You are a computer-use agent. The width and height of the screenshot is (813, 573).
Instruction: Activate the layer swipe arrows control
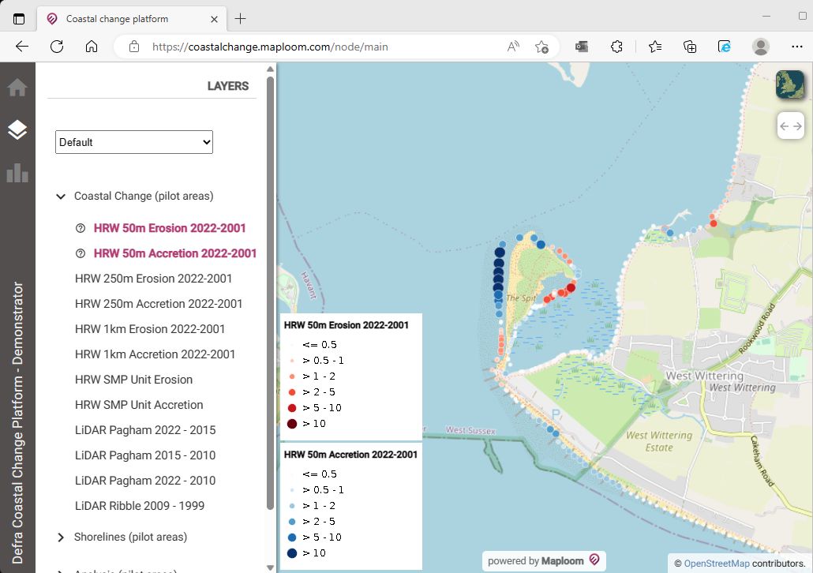(x=790, y=125)
